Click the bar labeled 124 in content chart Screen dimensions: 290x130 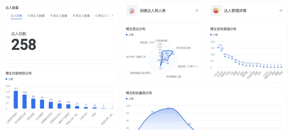(x=24, y=102)
